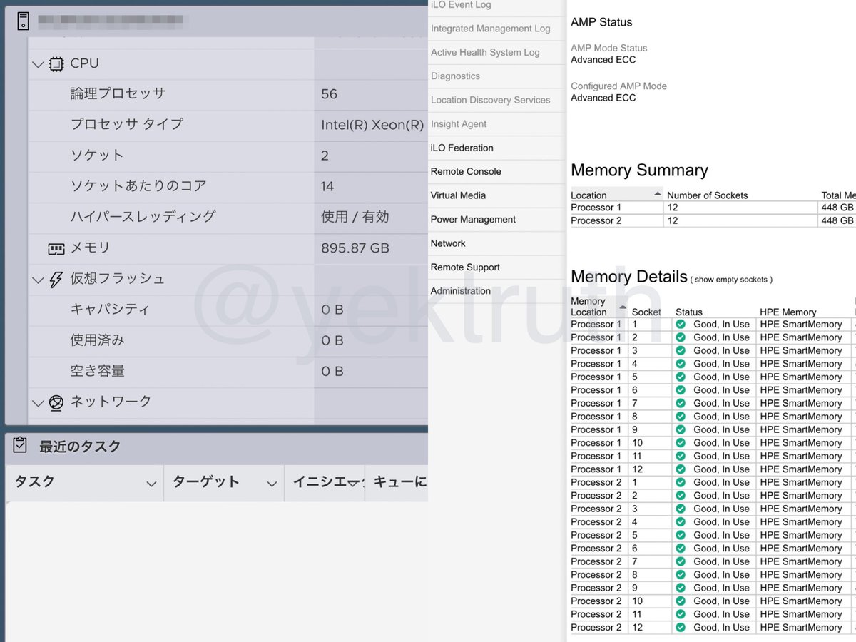The image size is (856, 642).
Task: Click the clipboard icon beside 最近のタスク
Action: click(20, 446)
